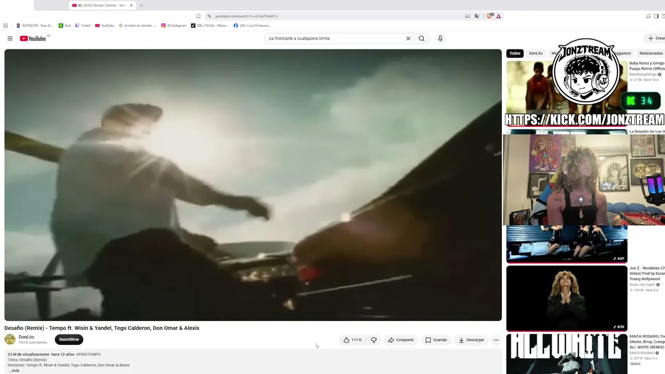
Task: Open a new browser tab
Action: coord(141,5)
